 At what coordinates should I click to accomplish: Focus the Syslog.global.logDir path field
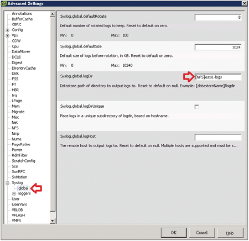218,77
